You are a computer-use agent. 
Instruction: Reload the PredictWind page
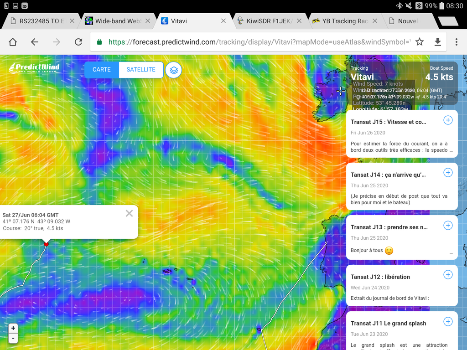click(78, 42)
